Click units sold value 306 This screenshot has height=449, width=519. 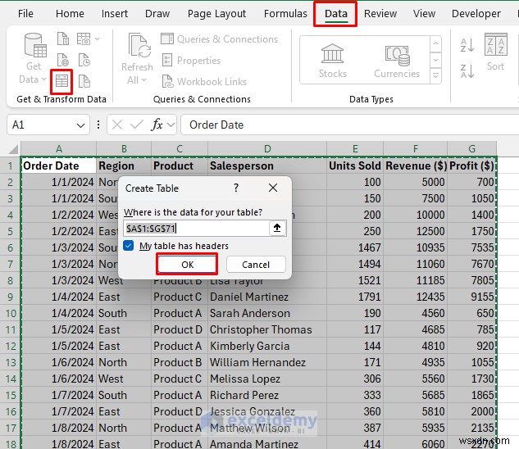click(x=355, y=379)
